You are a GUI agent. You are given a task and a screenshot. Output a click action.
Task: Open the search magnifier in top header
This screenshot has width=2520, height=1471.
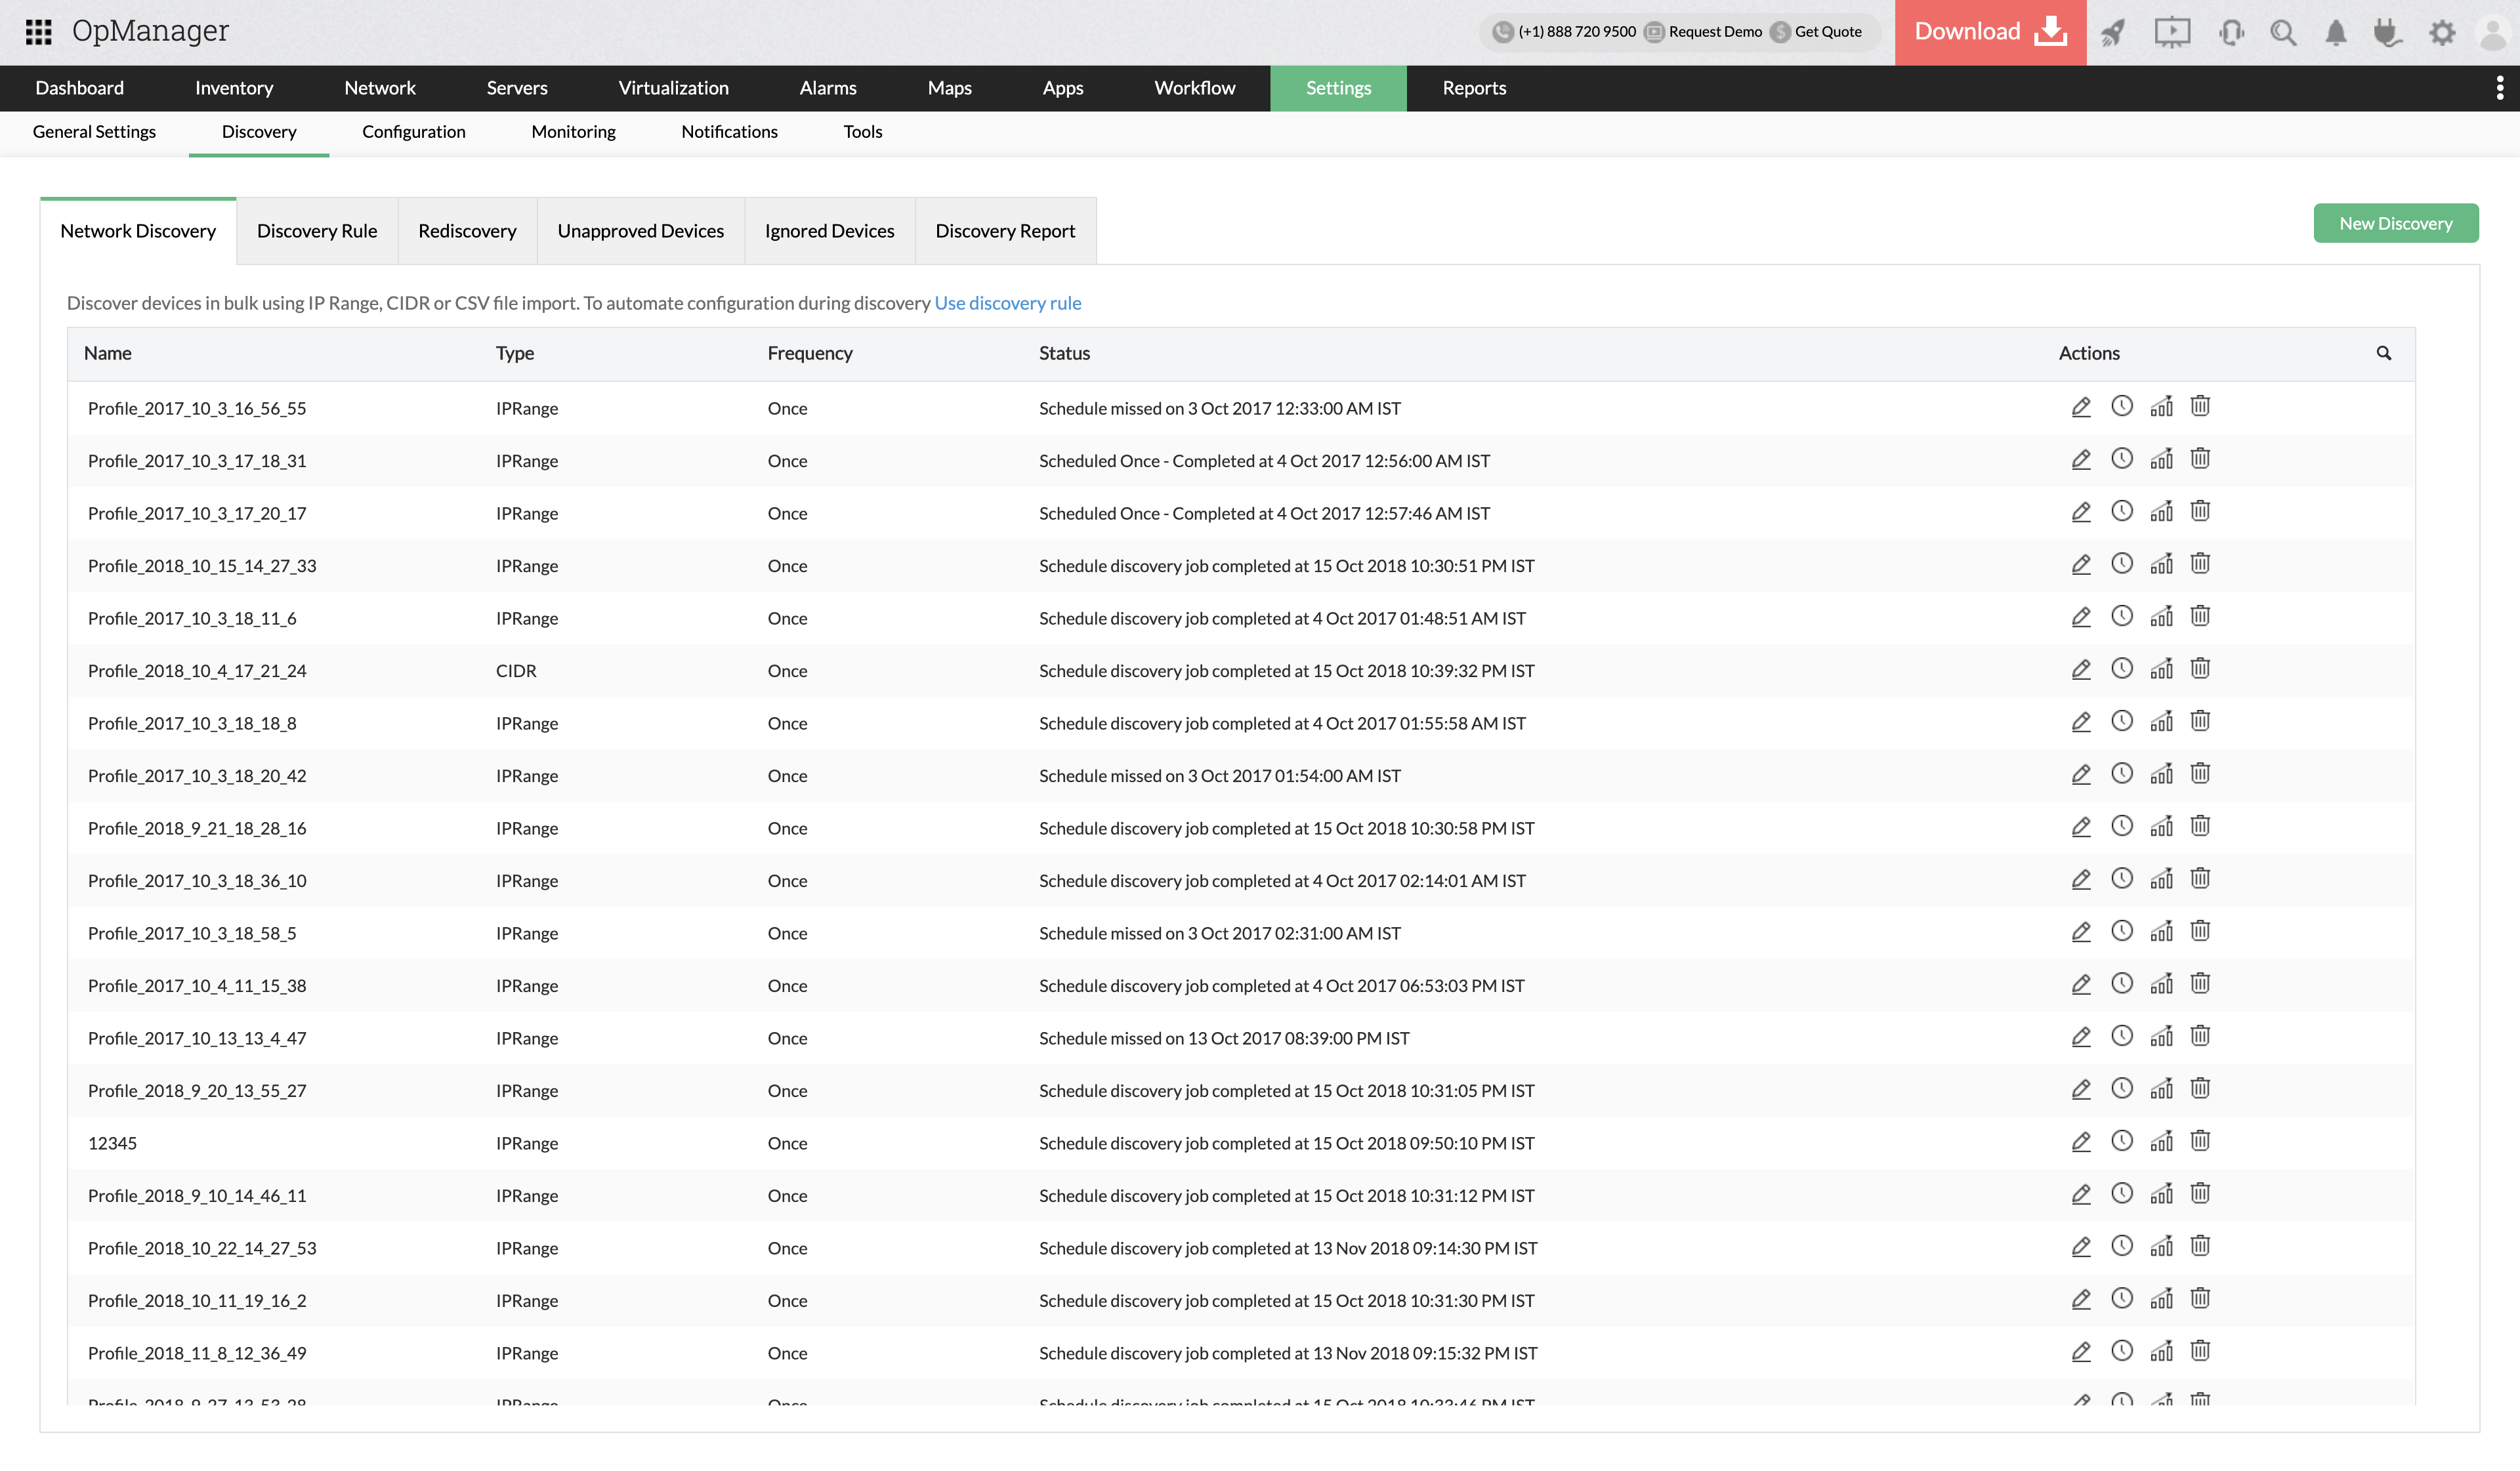(x=2283, y=33)
